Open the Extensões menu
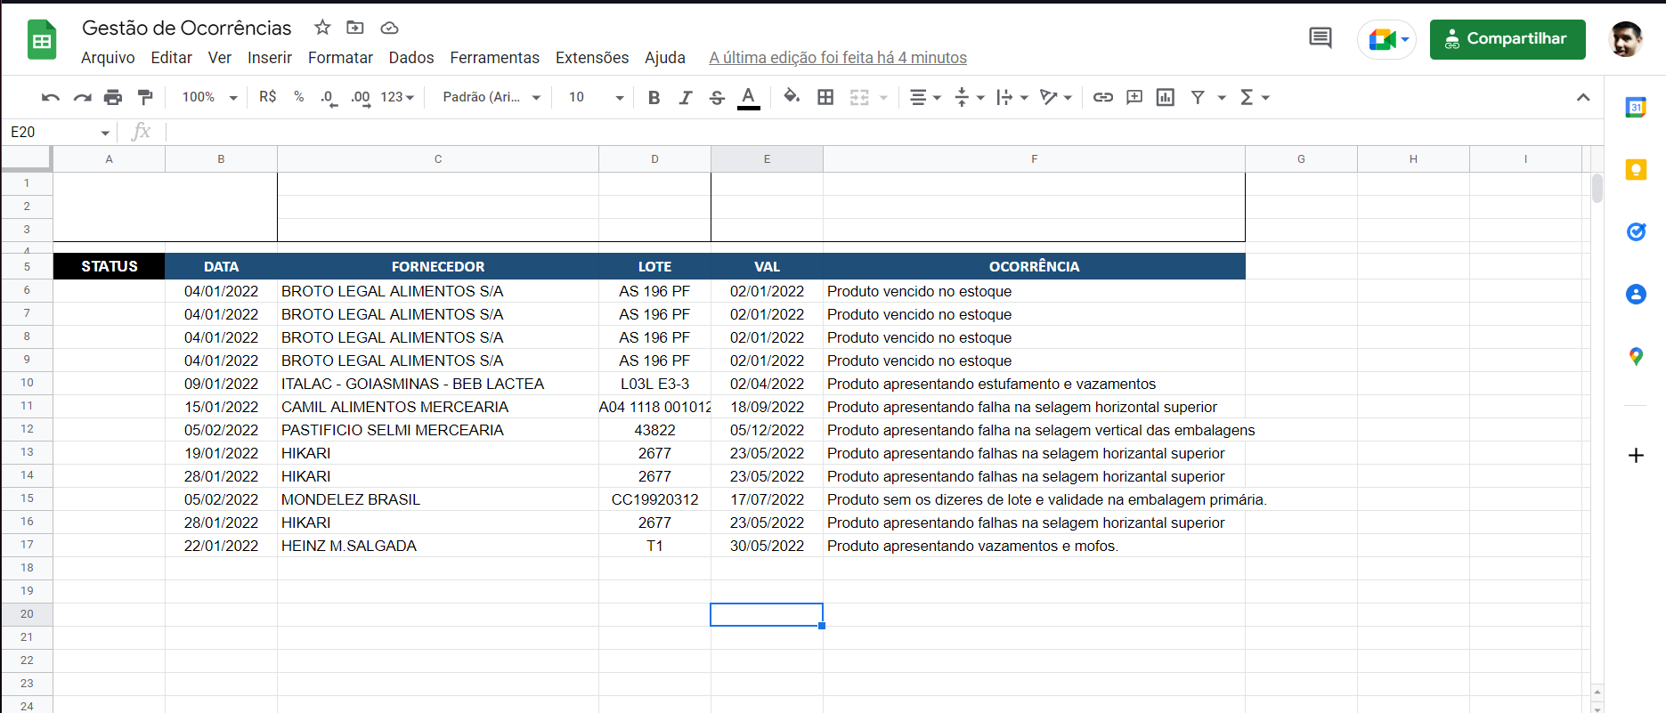Image resolution: width=1666 pixels, height=713 pixels. coord(592,57)
